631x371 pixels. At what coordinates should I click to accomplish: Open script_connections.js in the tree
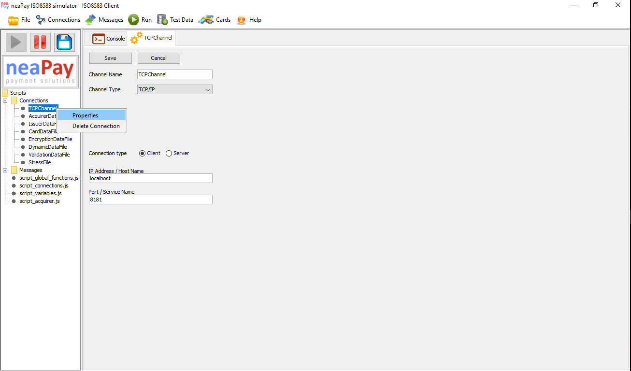pos(44,185)
